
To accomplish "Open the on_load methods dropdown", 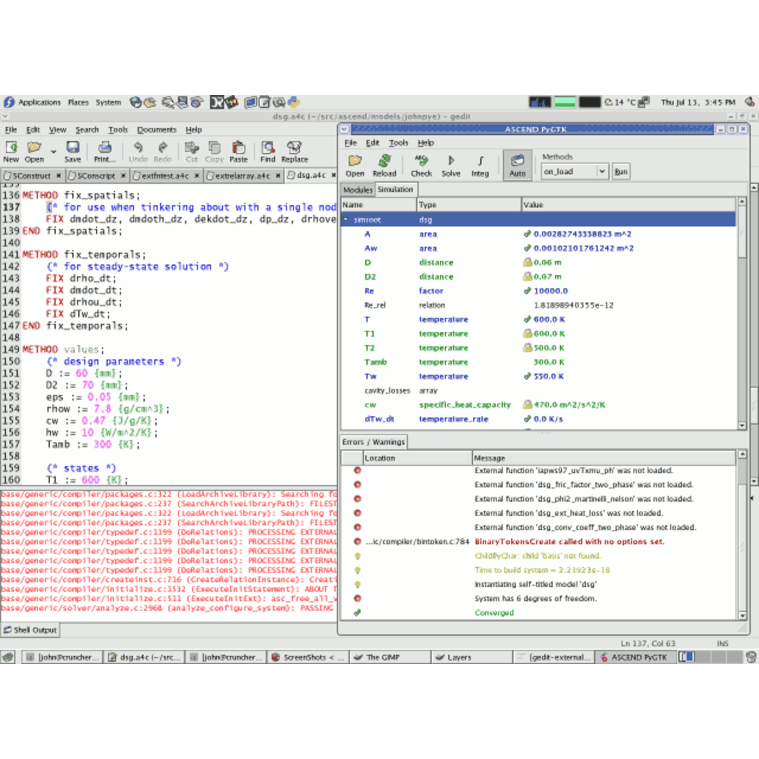I will click(602, 171).
